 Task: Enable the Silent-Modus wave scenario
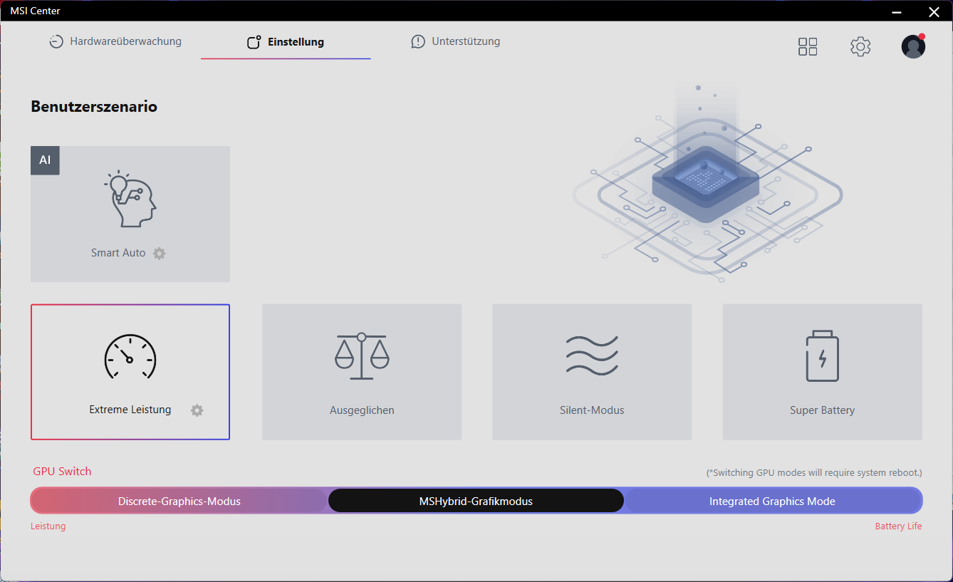pyautogui.click(x=592, y=372)
